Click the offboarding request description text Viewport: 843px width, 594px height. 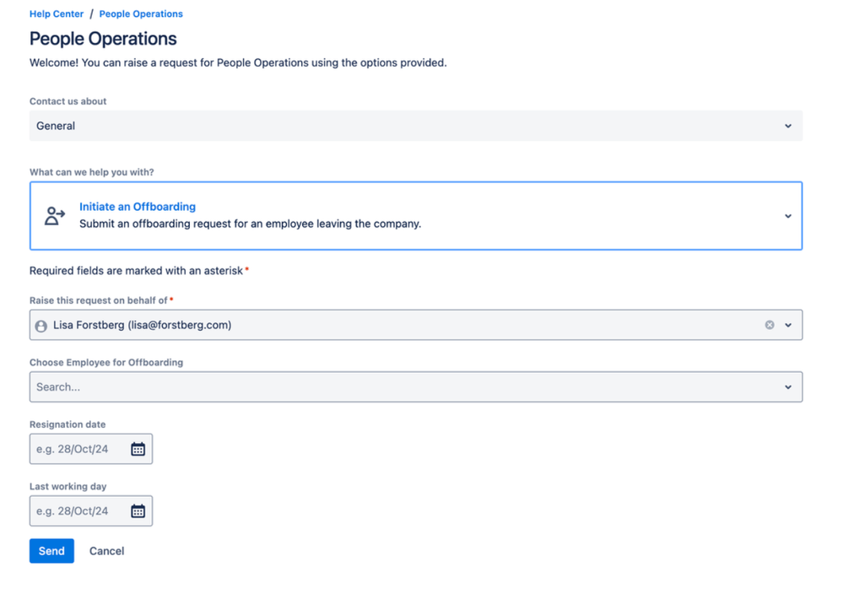pos(250,224)
